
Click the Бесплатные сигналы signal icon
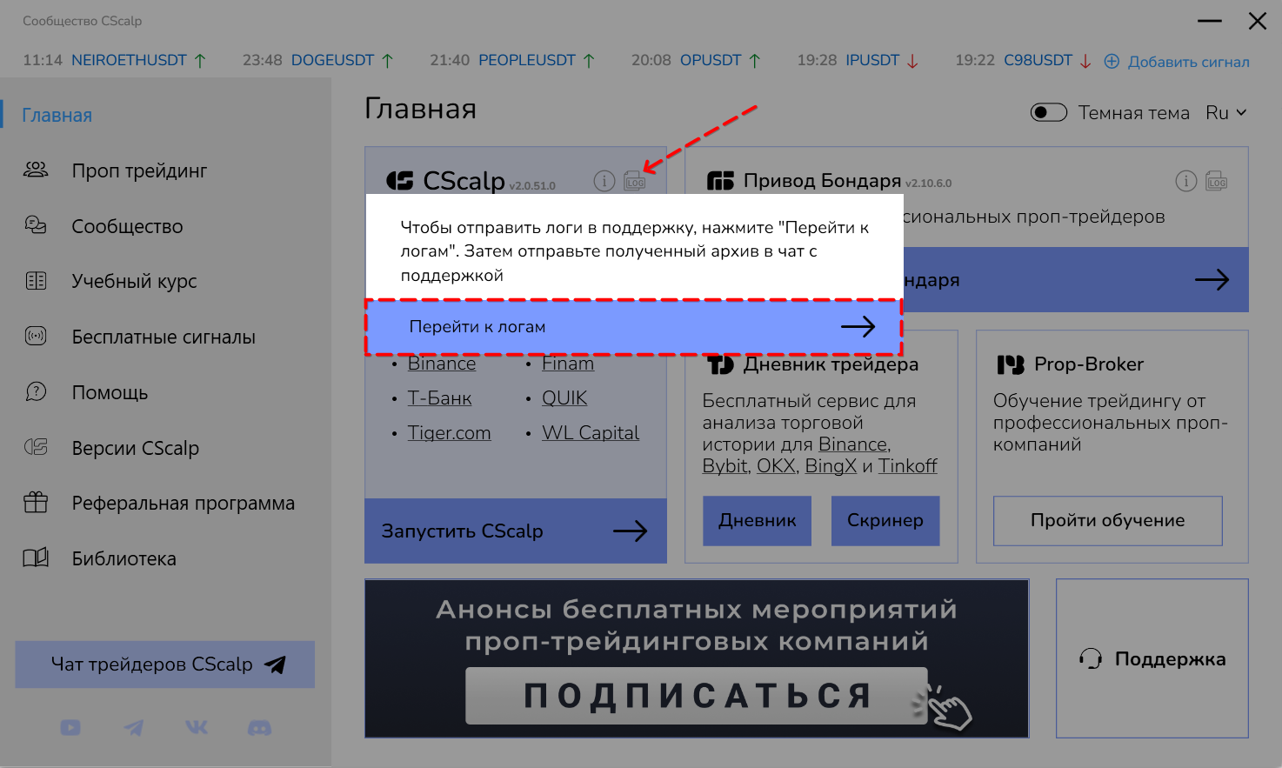36,337
